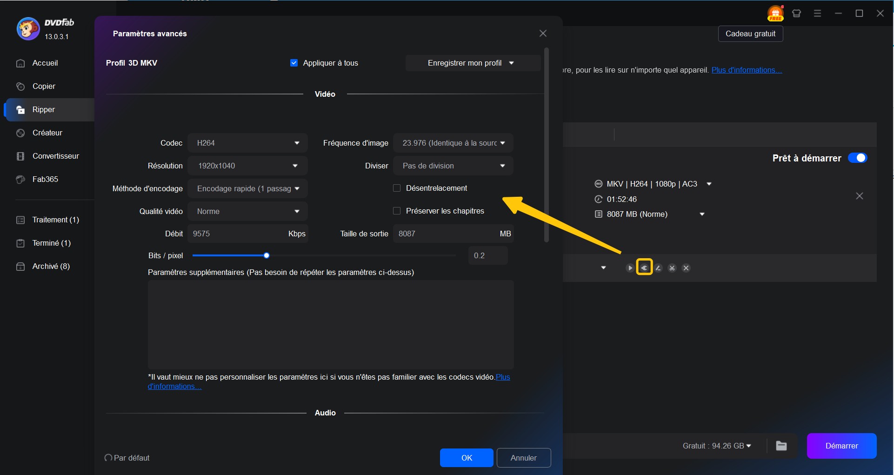Click the Terminé clipboard icon in the sidebar

20,243
